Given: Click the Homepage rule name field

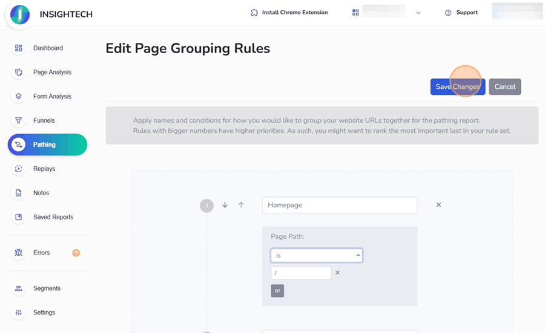Looking at the screenshot, I should (339, 205).
